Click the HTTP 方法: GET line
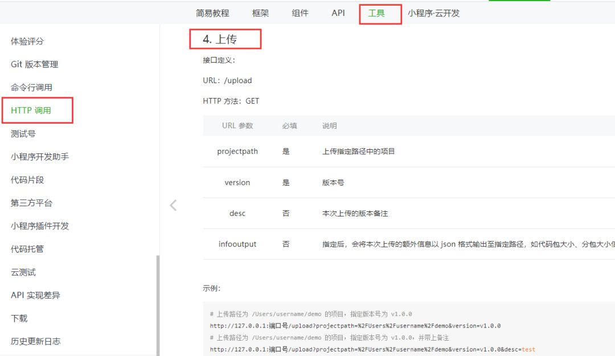The height and width of the screenshot is (356, 615). pyautogui.click(x=231, y=101)
